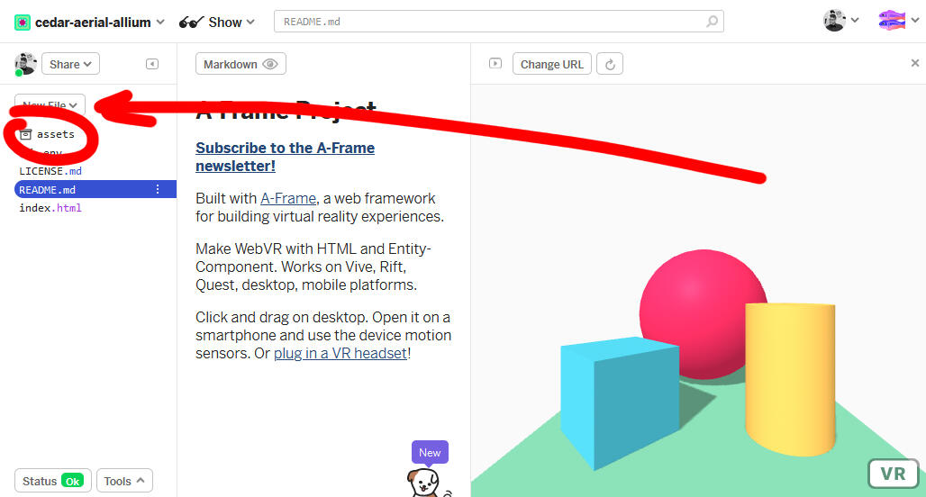Open the Share dropdown
Screen dimensions: 926x497
click(70, 64)
